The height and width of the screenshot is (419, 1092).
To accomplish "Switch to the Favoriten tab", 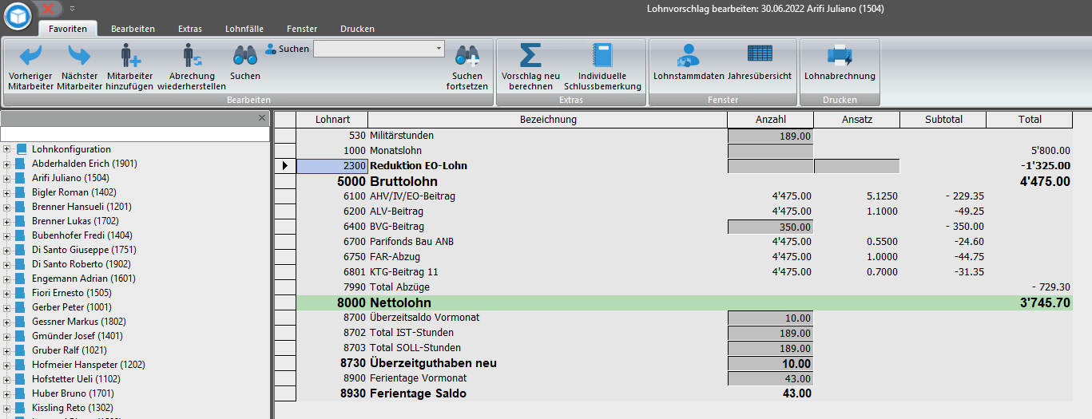I will (x=68, y=29).
